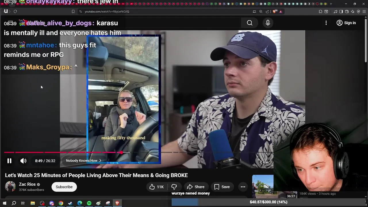Expand the 'Nobody Knows How' chapter

click(84, 161)
